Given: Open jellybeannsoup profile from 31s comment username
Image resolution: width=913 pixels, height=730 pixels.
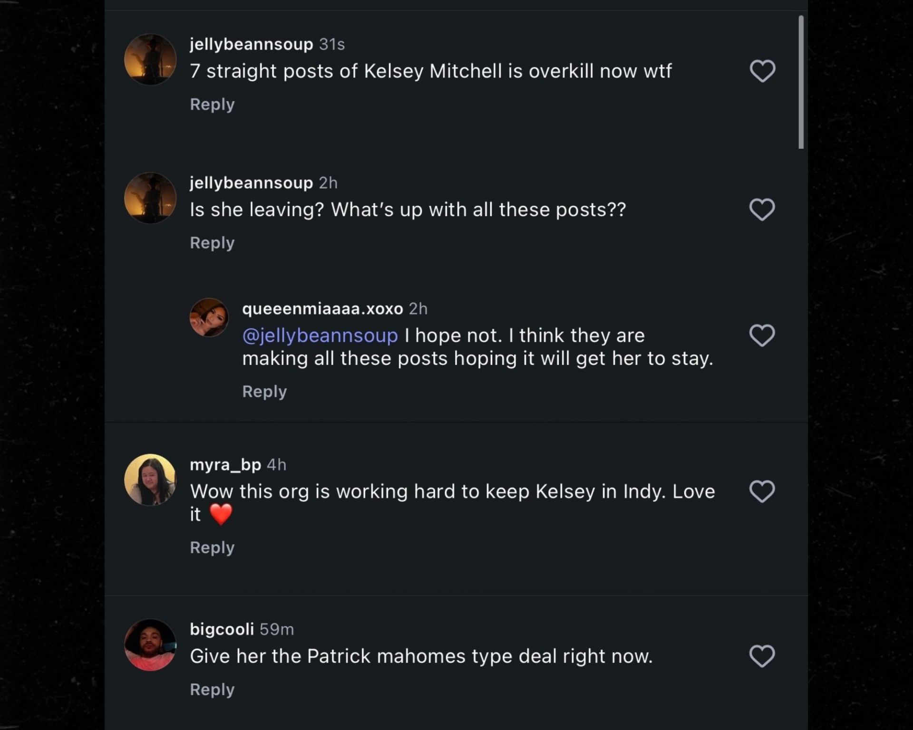Looking at the screenshot, I should [x=251, y=44].
